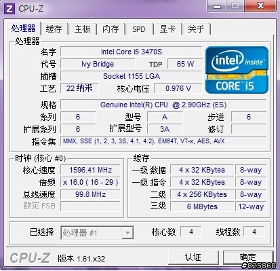Image resolution: width=280 pixels, height=271 pixels.
Task: Click the 扩展系列 value 6
Action: [78, 129]
